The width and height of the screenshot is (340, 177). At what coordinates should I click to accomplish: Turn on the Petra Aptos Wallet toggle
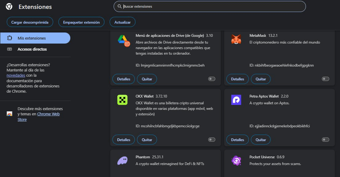pos(326,140)
